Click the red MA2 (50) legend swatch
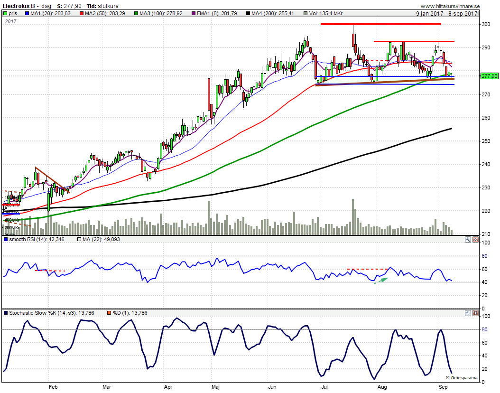This screenshot has width=500, height=393. coord(82,13)
